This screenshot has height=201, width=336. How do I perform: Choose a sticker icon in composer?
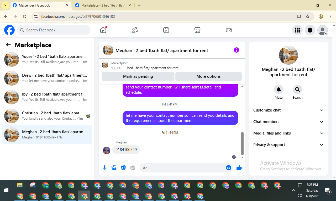pyautogui.click(x=123, y=168)
